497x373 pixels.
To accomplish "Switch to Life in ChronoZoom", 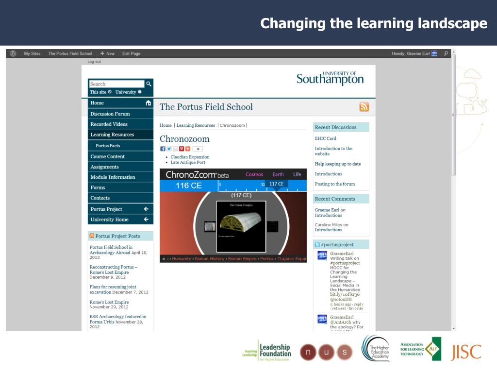I will 297,174.
